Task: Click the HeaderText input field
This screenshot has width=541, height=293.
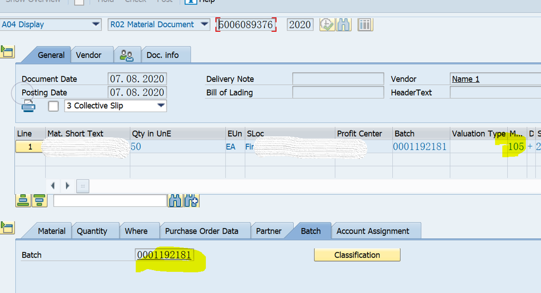Action: [x=495, y=92]
